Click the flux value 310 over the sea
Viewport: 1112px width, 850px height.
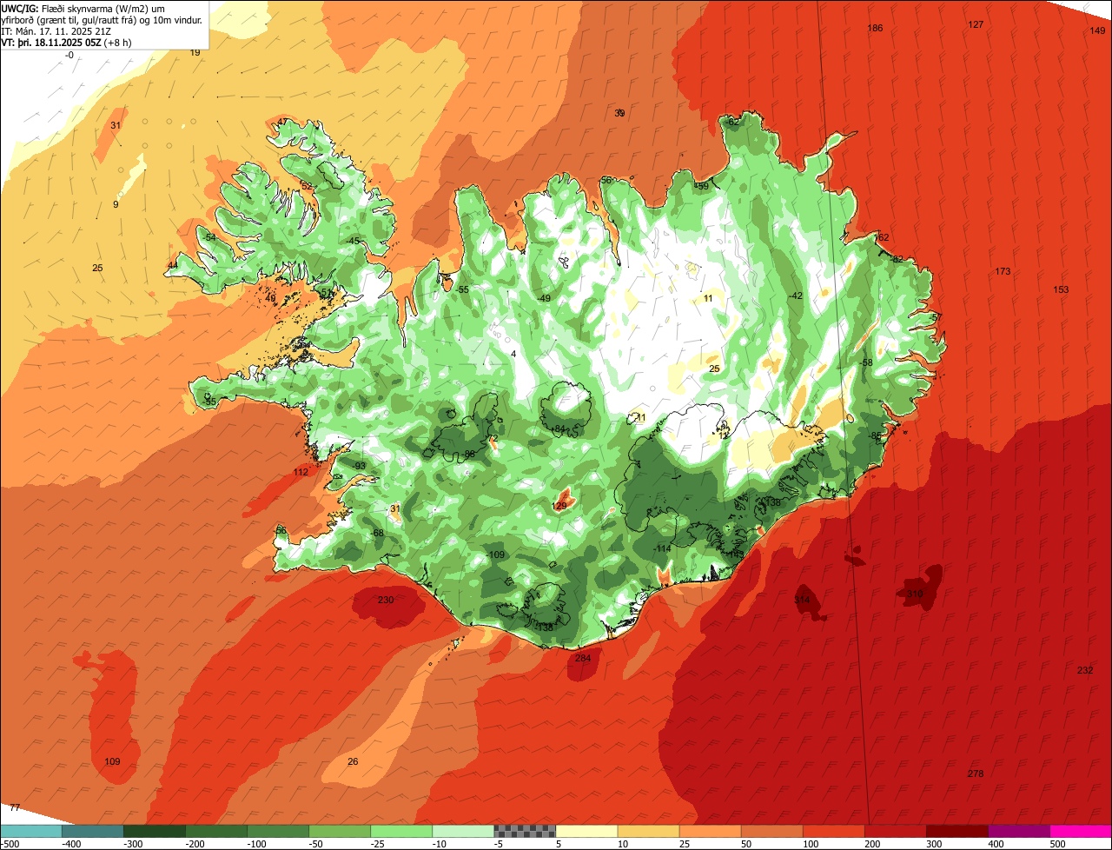(915, 594)
